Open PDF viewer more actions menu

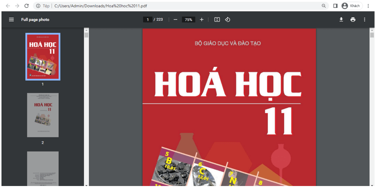click(365, 20)
